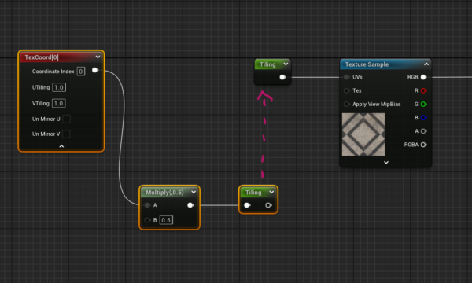
Task: Click the Multiply node output pin
Action: (x=190, y=205)
